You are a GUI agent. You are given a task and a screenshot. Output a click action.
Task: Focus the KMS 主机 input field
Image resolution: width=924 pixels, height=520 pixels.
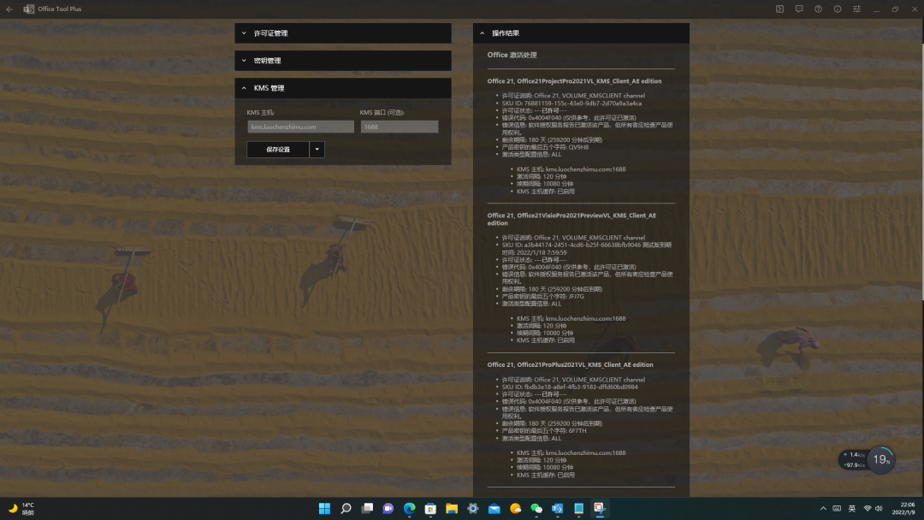(x=300, y=127)
